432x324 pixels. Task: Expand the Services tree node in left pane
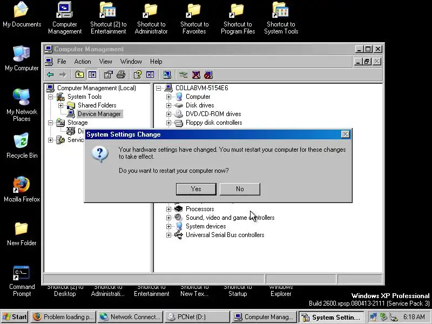click(50, 140)
